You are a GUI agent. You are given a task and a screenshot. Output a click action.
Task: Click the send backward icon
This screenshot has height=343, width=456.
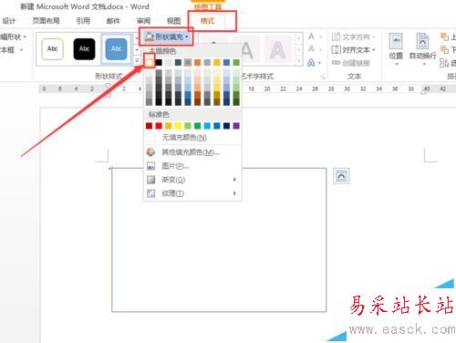(444, 49)
